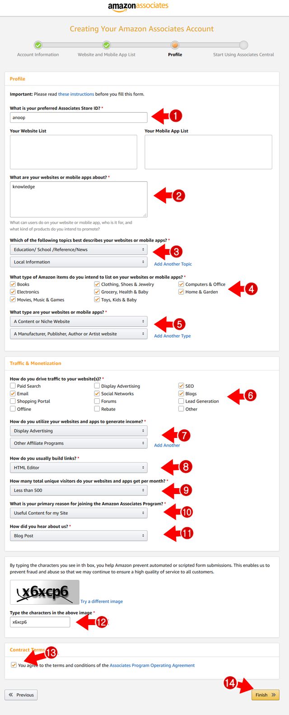Open the HTML Editor link-building dropdown
The height and width of the screenshot is (715, 289).
coord(79,467)
